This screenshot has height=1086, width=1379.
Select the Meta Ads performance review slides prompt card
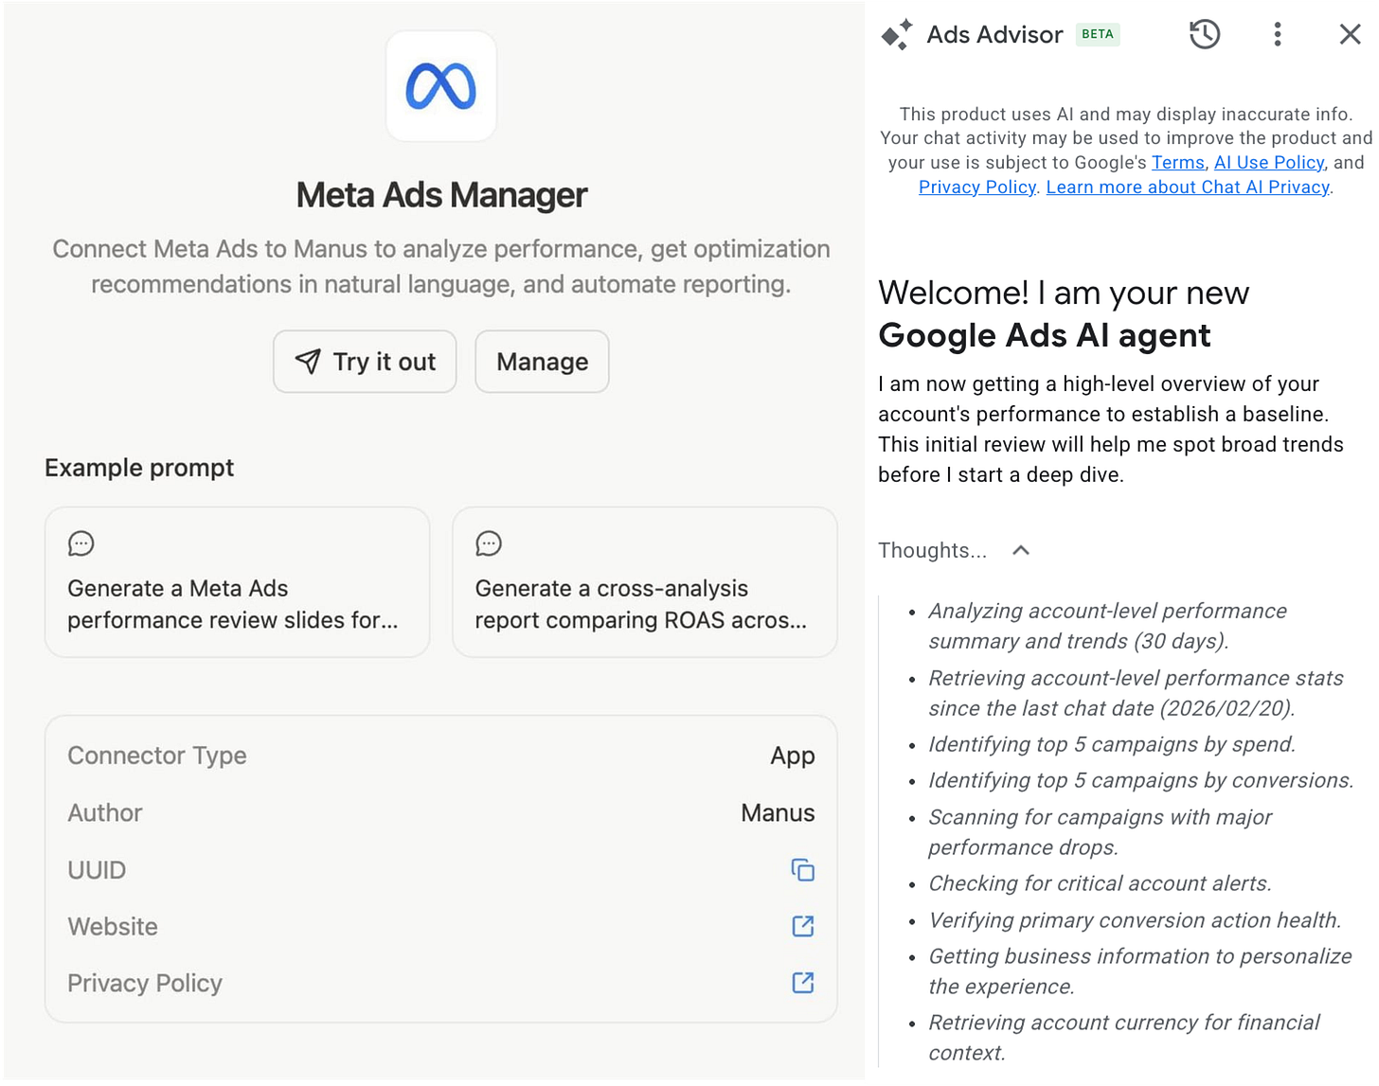click(x=237, y=582)
